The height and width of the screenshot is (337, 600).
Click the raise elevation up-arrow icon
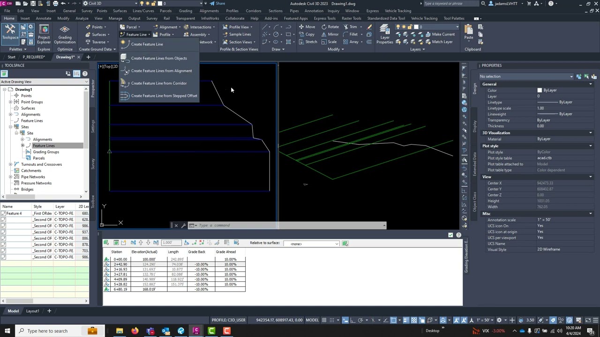pos(141,242)
